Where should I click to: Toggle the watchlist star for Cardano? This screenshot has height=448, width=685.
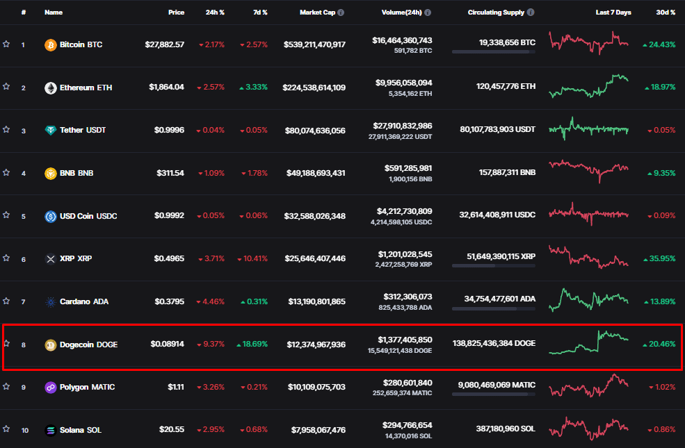(6, 301)
